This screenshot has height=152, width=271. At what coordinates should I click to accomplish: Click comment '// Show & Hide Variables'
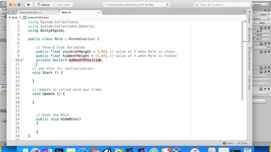[x=61, y=47]
